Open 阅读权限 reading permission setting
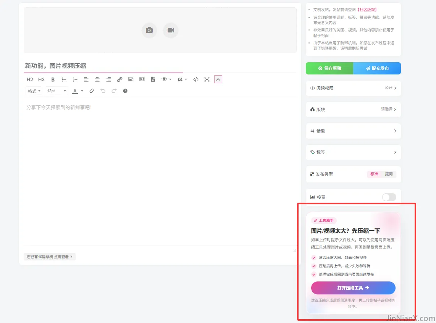The width and height of the screenshot is (436, 323). 353,88
